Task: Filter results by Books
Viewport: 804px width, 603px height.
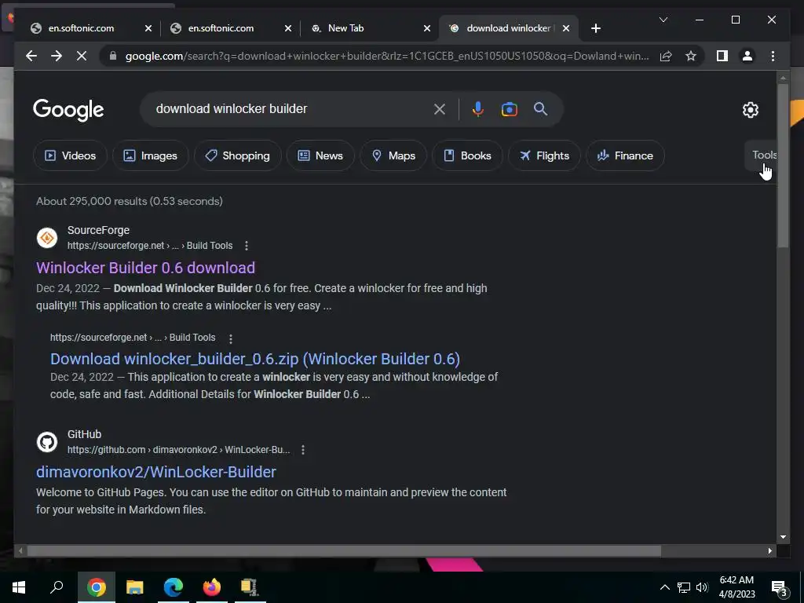Action: [x=467, y=155]
